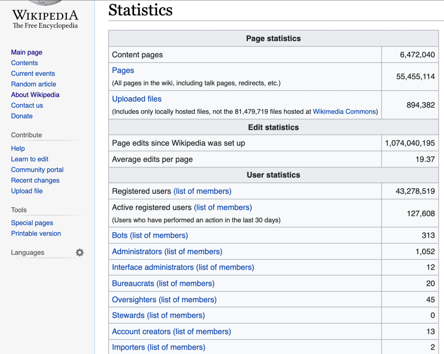Viewport: 444px width, 354px height.
Task: Open Learn to edit
Action: [30, 159]
